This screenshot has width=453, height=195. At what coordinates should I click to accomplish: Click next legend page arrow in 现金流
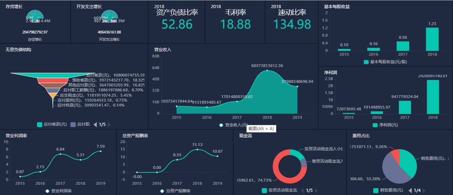click(x=316, y=191)
